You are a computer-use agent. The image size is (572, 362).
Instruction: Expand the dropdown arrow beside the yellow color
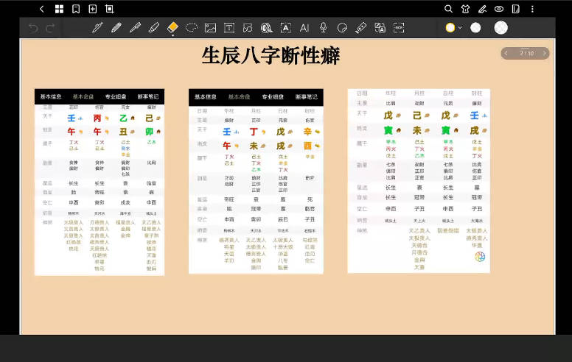coord(460,28)
